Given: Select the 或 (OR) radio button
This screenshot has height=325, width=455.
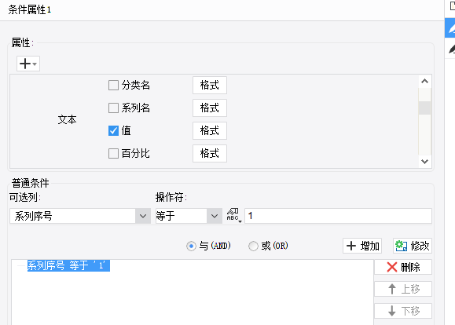Looking at the screenshot, I should coord(253,246).
